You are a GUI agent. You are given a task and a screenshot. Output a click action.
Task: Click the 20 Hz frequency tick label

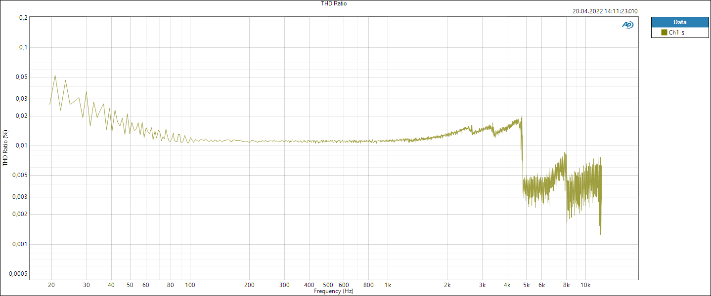tap(51, 285)
